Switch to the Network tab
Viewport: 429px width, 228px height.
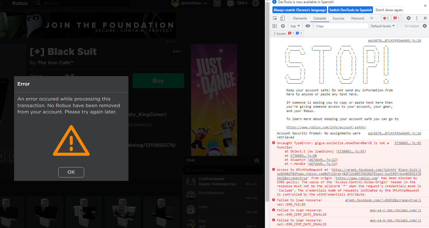[x=357, y=18]
